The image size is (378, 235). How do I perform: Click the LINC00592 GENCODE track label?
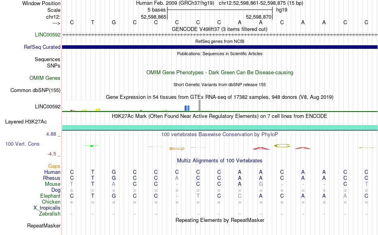pyautogui.click(x=48, y=35)
